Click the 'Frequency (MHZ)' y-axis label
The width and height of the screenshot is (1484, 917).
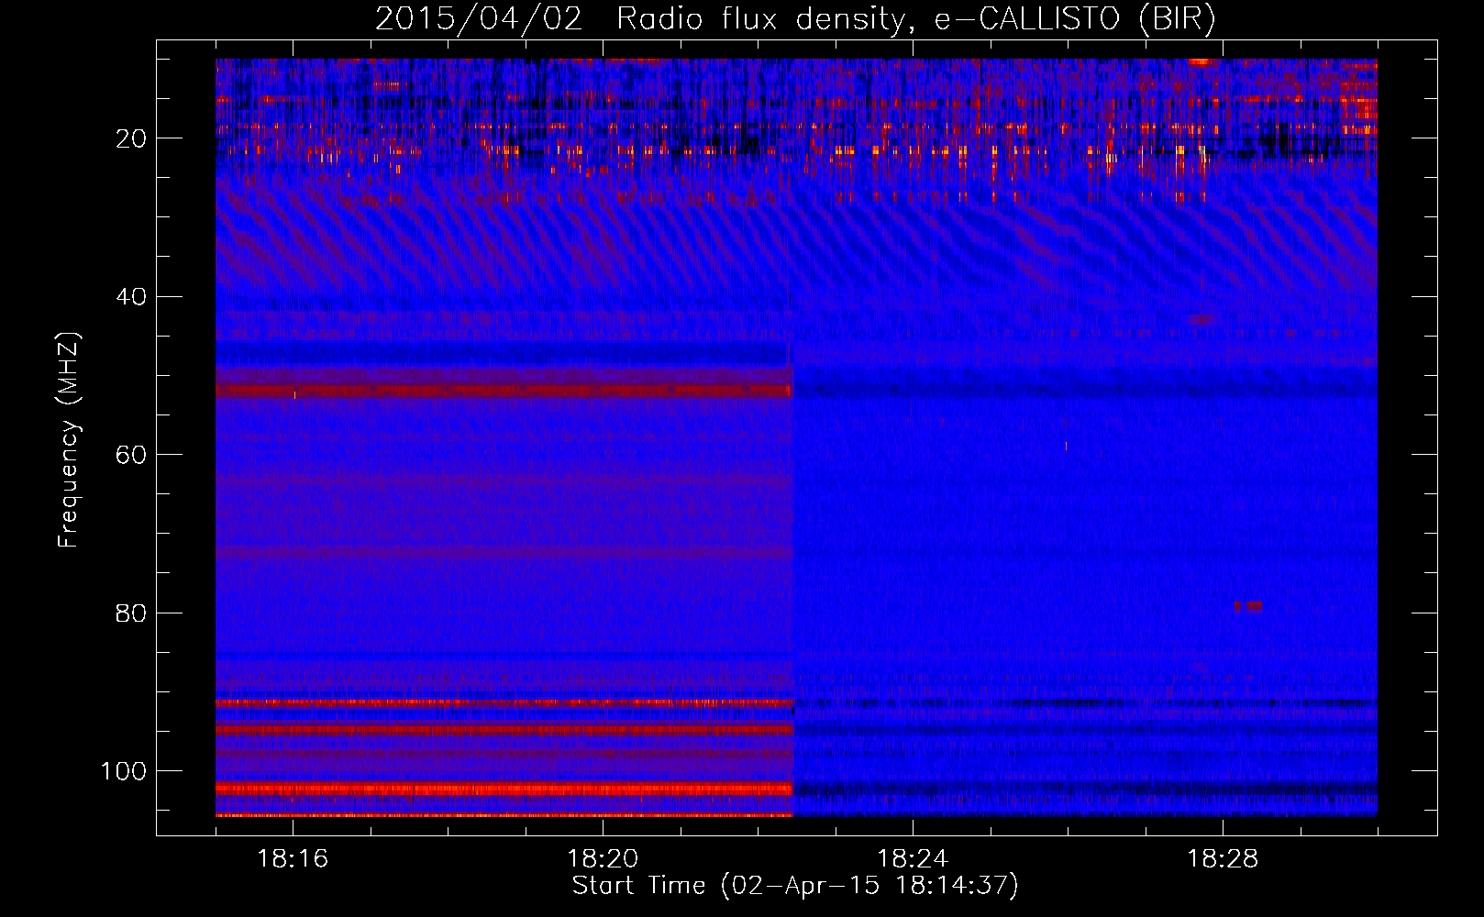pyautogui.click(x=69, y=440)
